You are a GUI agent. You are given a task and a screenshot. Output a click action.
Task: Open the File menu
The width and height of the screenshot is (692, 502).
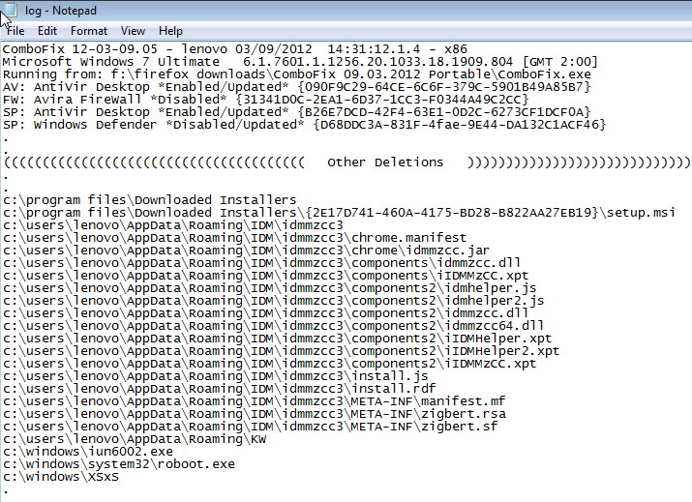pos(15,31)
